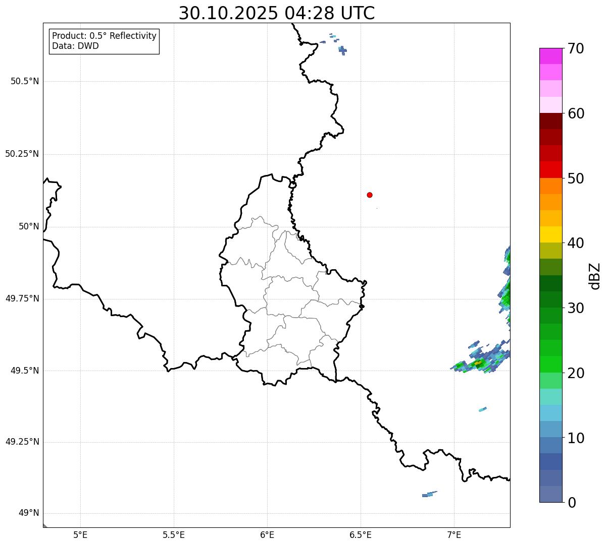Click the 70 colorbar tick label
The image size is (607, 545).
576,48
